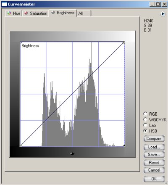
Task: Click the Brightness tab gray sphere icon
Action: [53, 13]
